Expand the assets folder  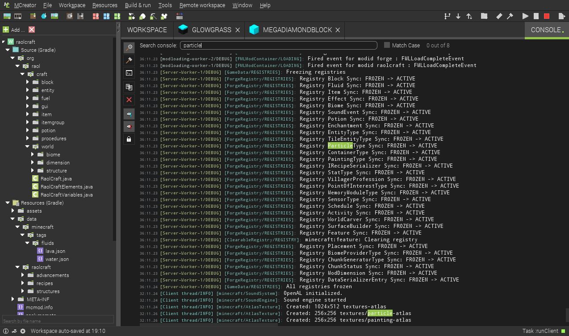click(x=13, y=210)
